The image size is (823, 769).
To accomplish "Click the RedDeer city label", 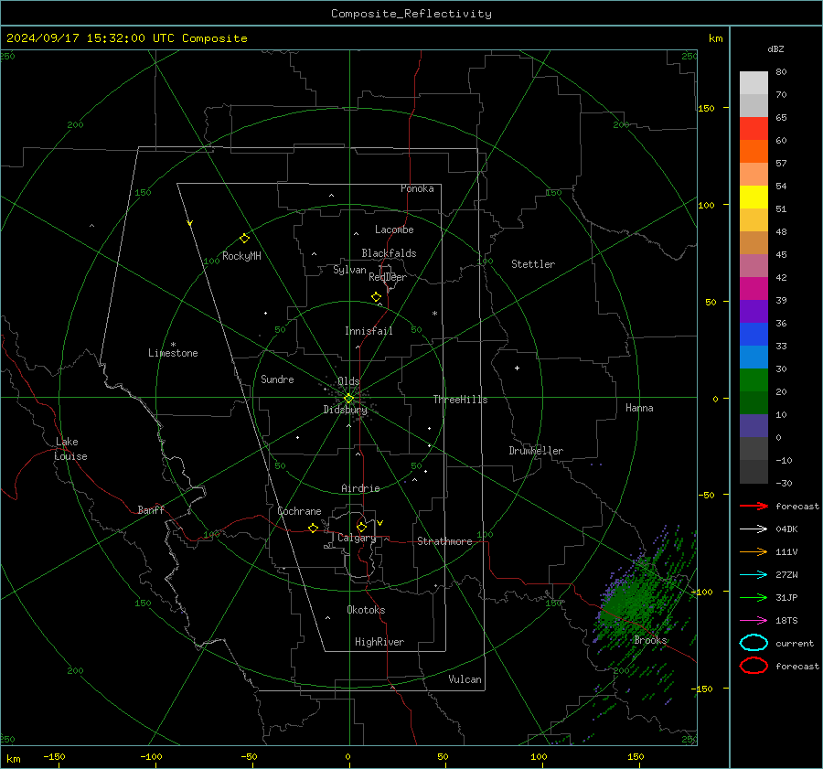I will [388, 277].
